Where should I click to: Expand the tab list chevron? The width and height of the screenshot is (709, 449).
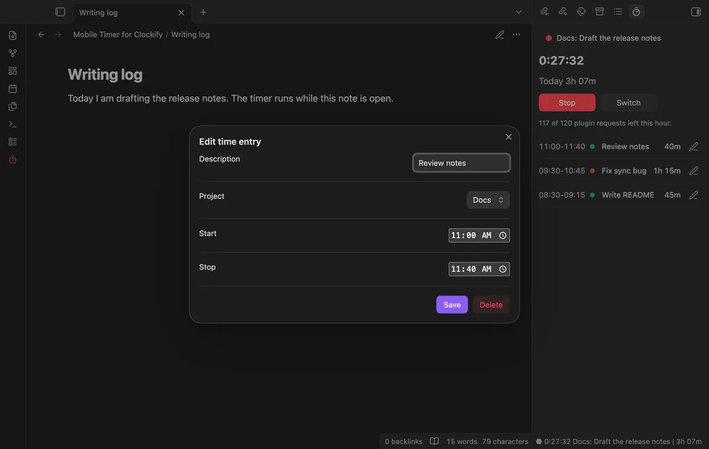click(519, 12)
